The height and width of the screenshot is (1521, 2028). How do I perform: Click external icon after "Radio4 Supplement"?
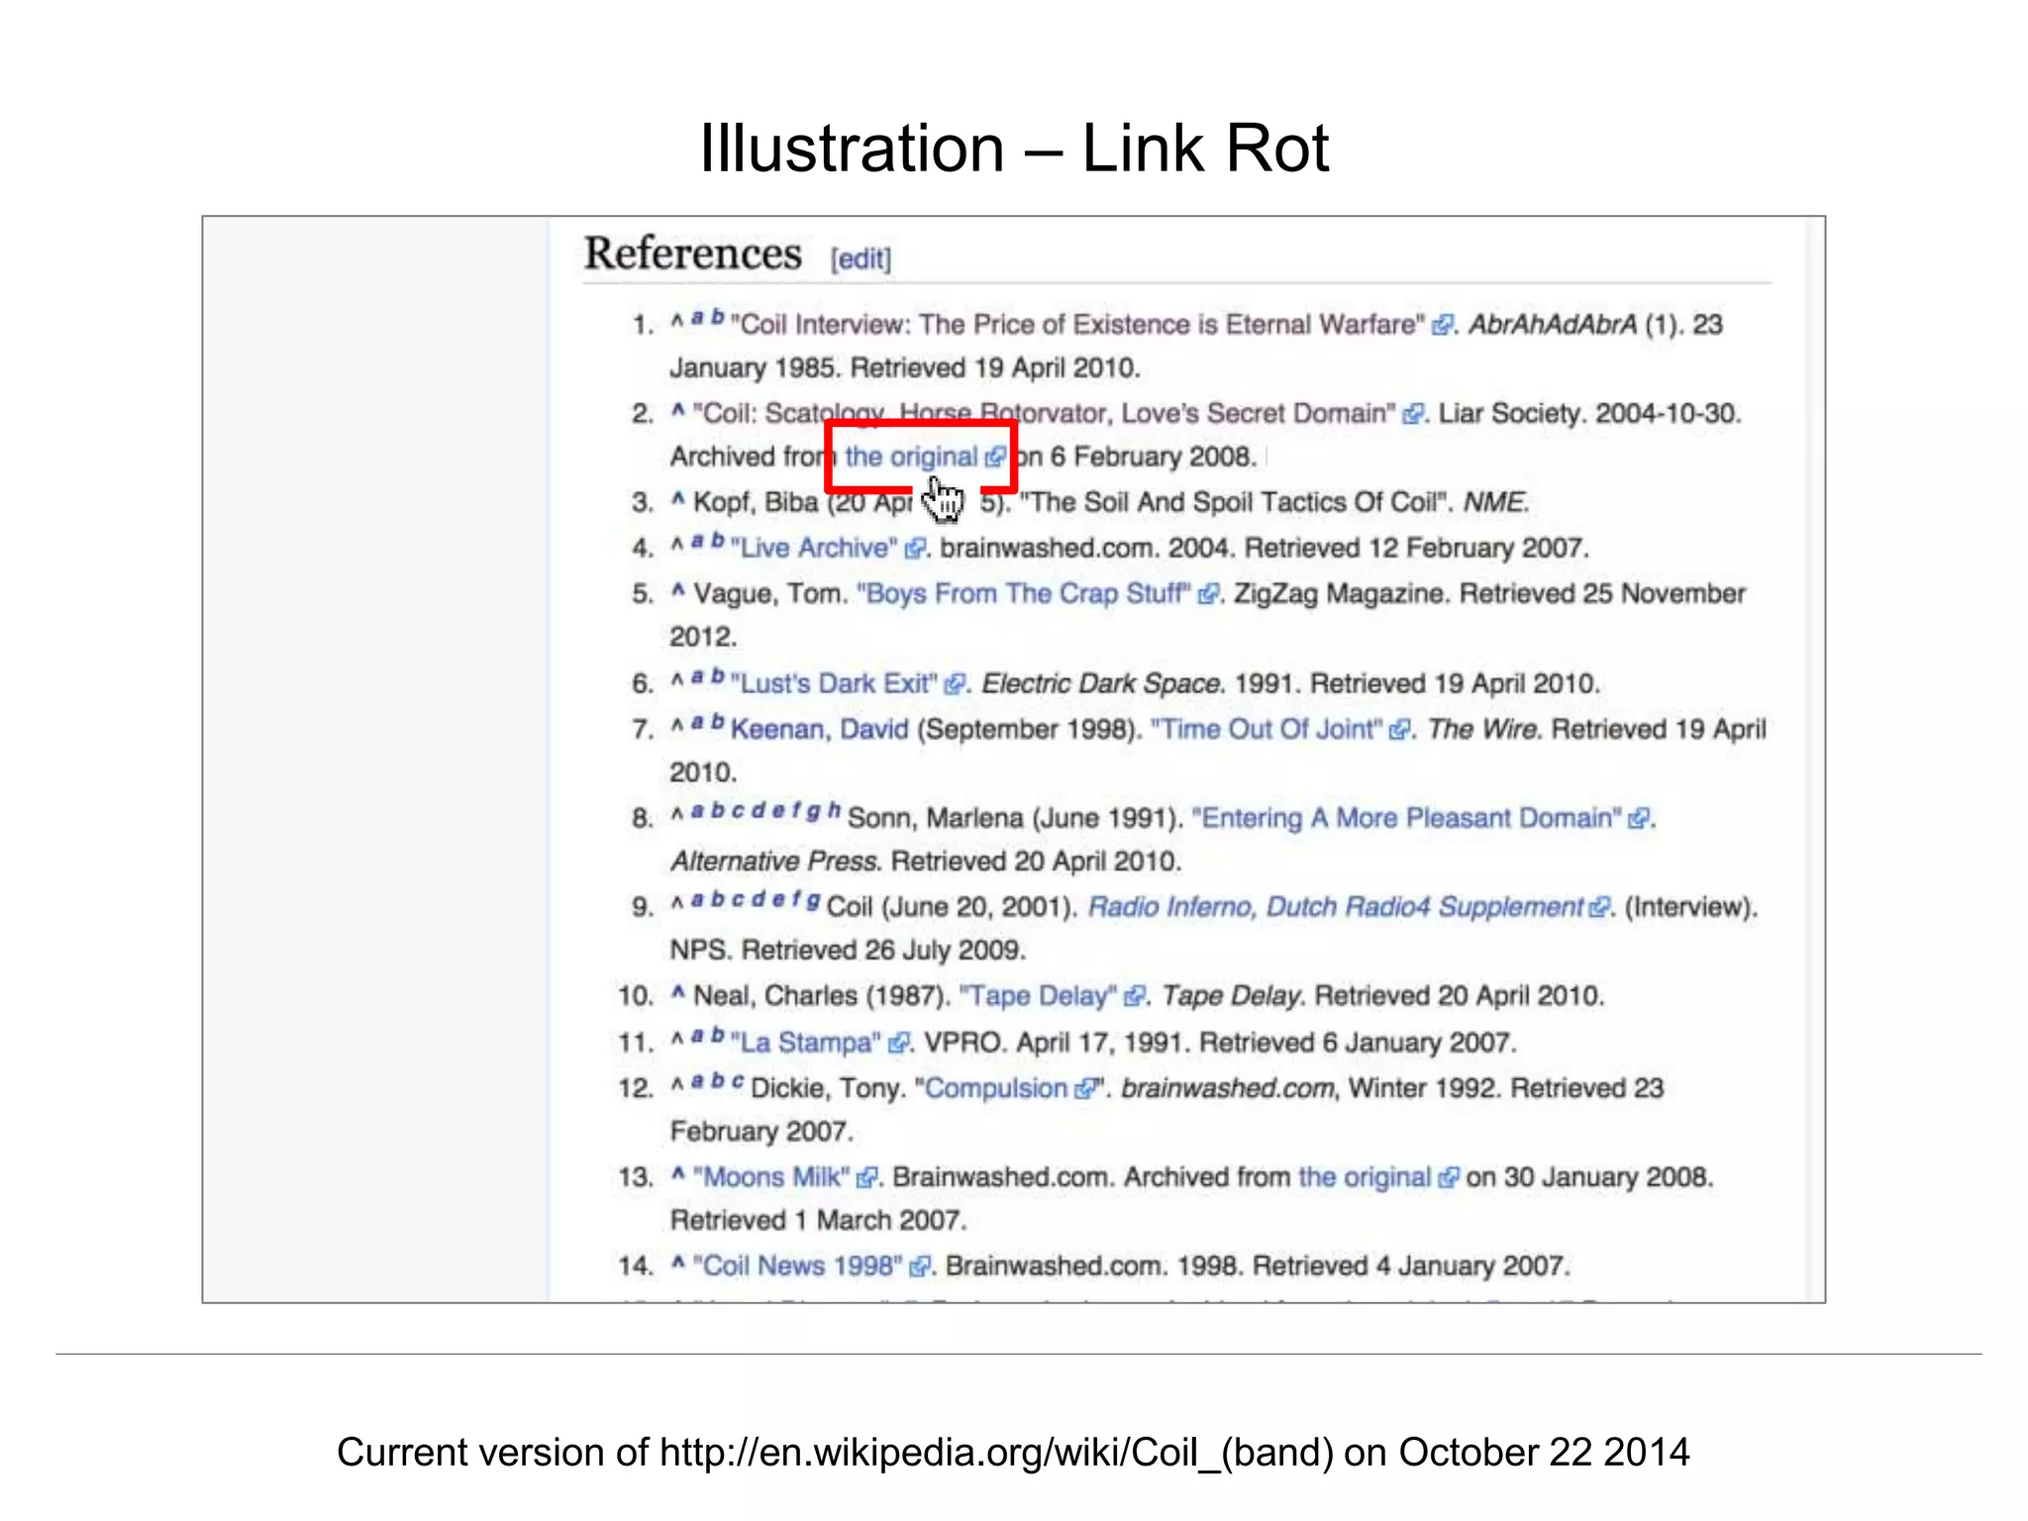pyautogui.click(x=1598, y=907)
